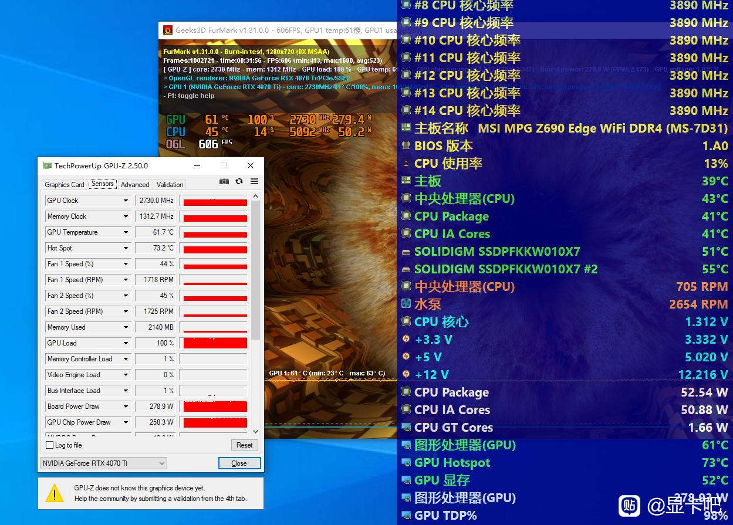Click the 2140 MB Memory Used value

(x=156, y=327)
